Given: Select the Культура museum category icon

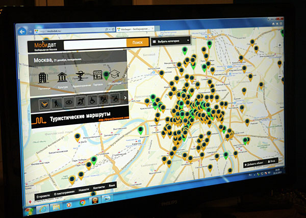Looking at the screenshot, I should [x=62, y=77].
